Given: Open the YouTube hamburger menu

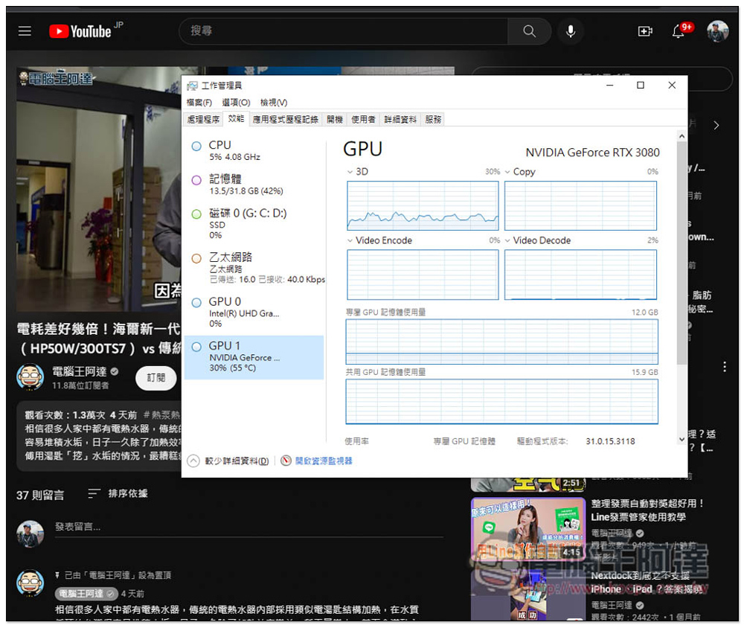Looking at the screenshot, I should (25, 31).
